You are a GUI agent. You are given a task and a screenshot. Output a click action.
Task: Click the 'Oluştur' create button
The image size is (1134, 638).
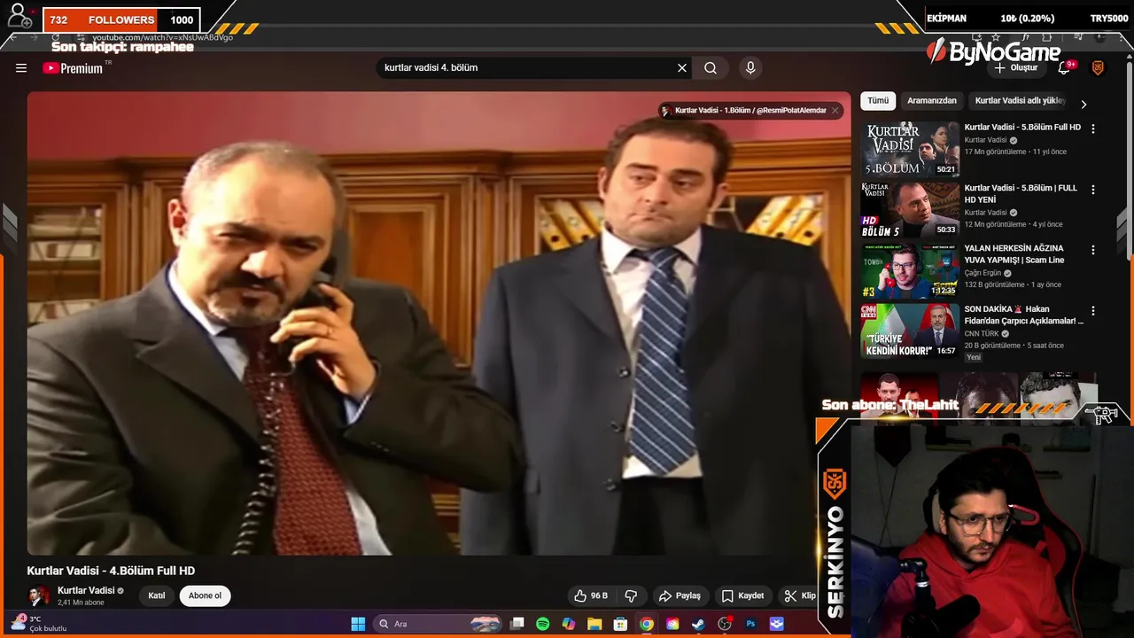[1015, 68]
